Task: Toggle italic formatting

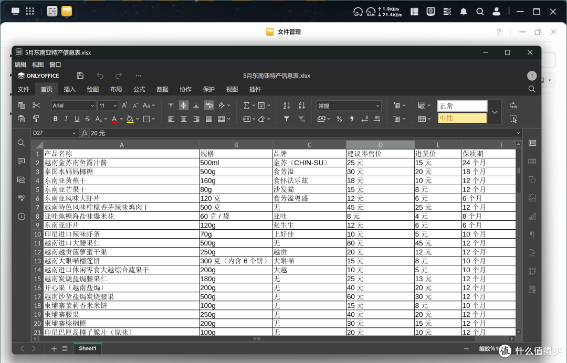Action: [x=66, y=119]
